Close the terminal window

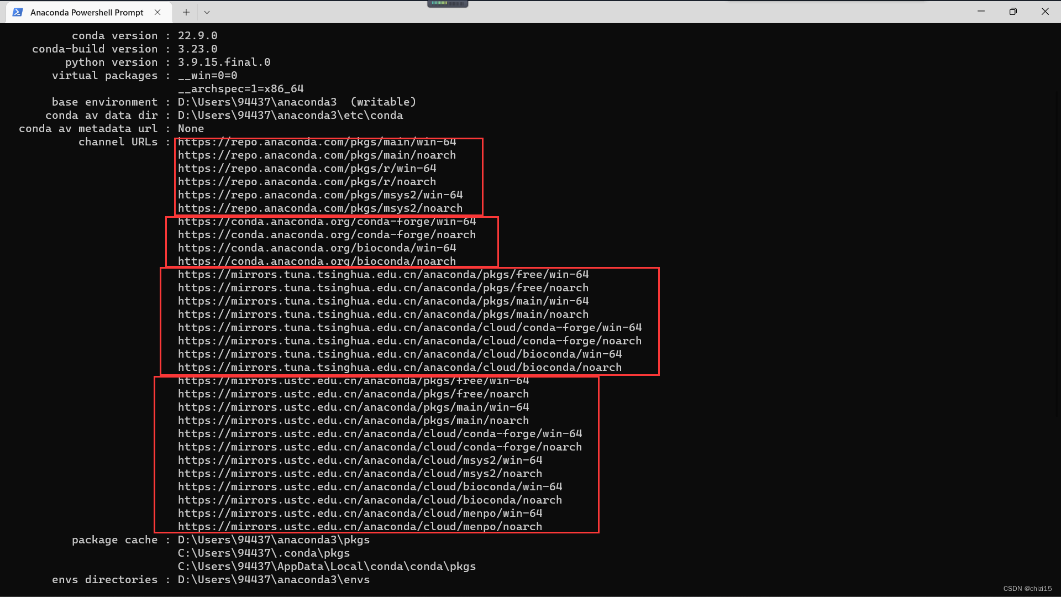1045,11
